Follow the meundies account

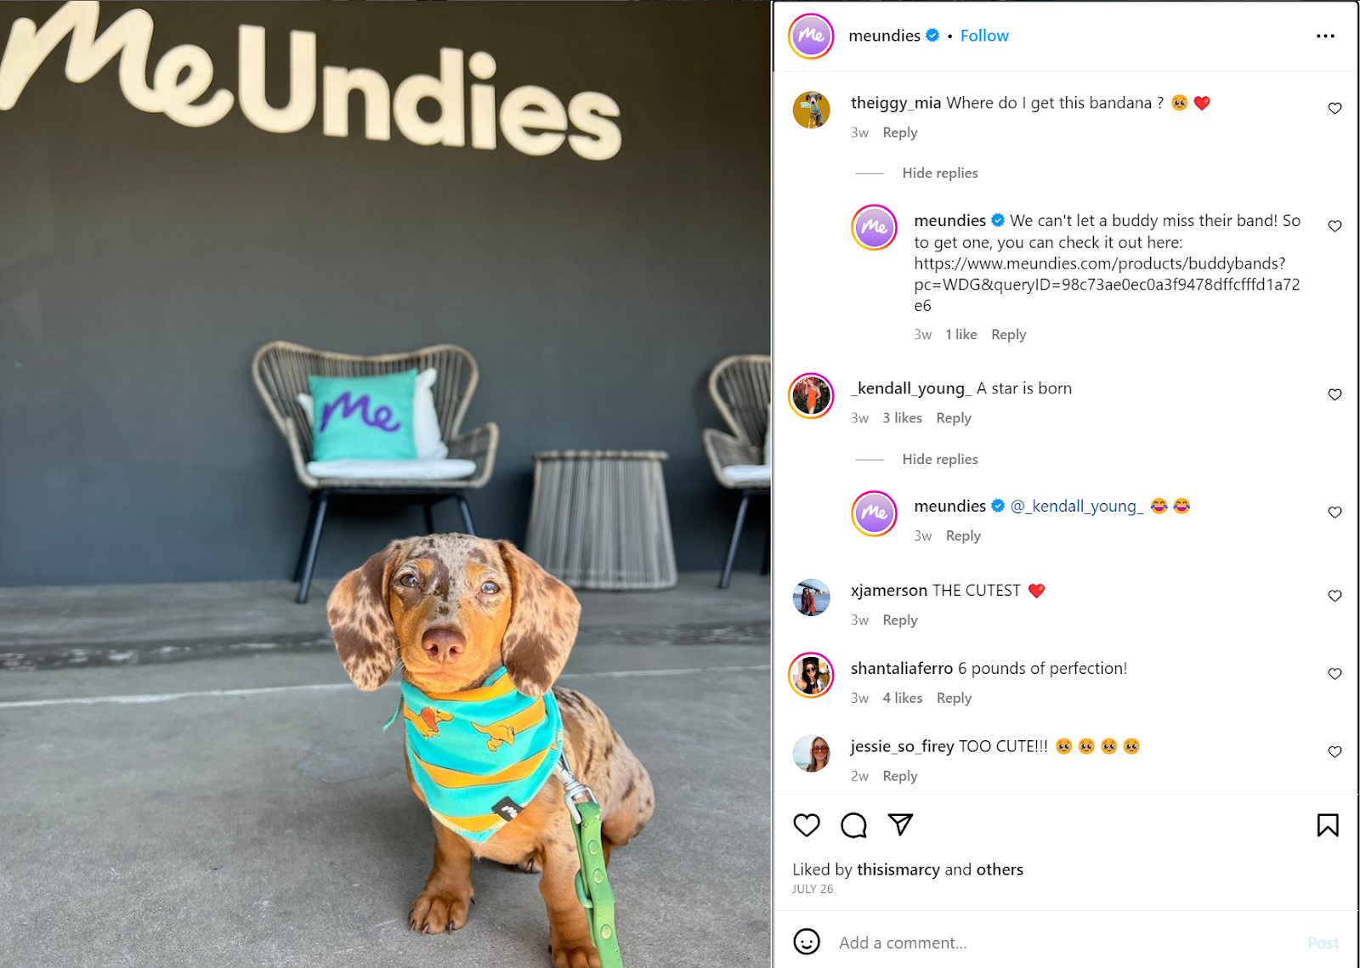[x=984, y=36]
